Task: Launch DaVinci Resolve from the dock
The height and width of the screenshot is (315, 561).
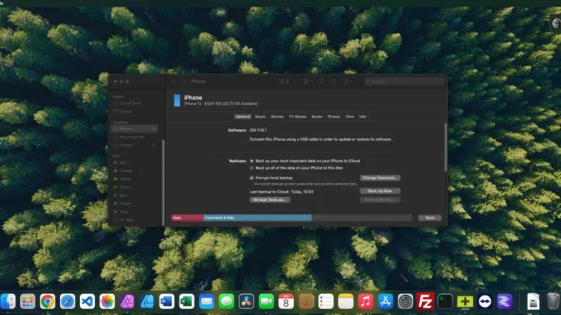Action: coord(247,302)
